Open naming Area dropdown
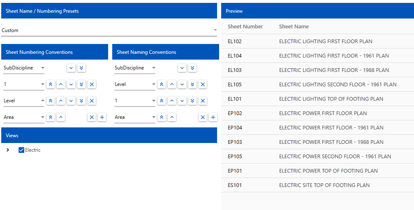Image resolution: width=414 pixels, height=210 pixels. [x=135, y=117]
